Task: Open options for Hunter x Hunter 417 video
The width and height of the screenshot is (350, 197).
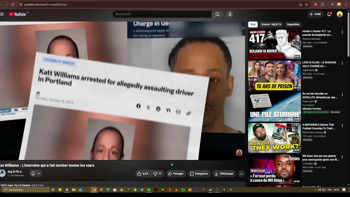Action: click(342, 32)
